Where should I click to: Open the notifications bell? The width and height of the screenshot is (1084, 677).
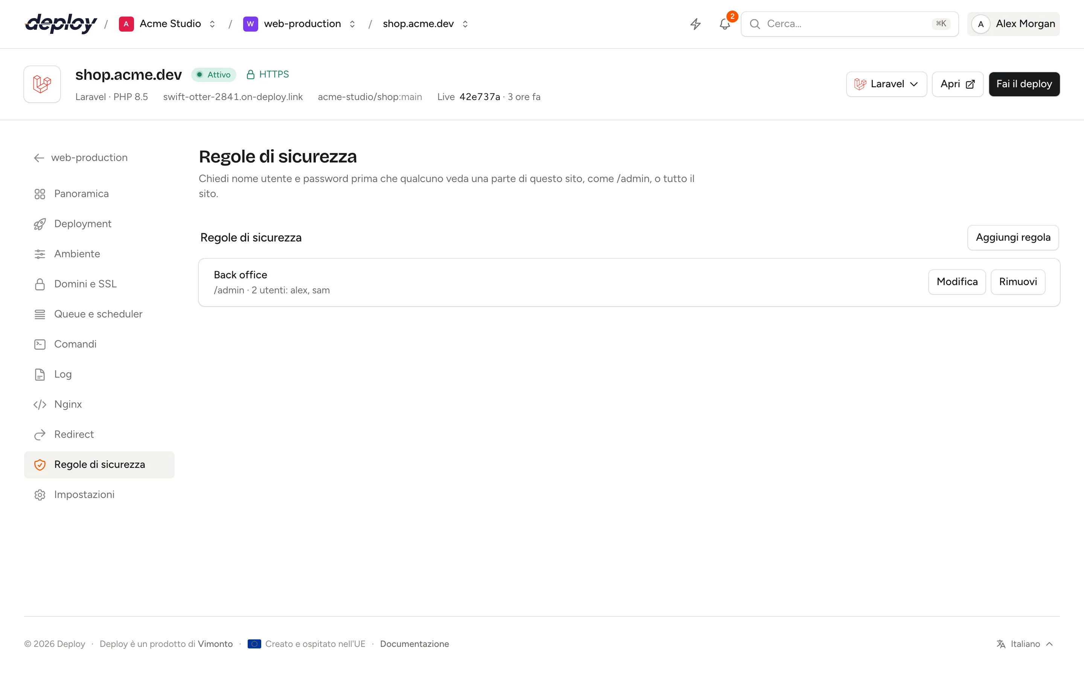725,24
